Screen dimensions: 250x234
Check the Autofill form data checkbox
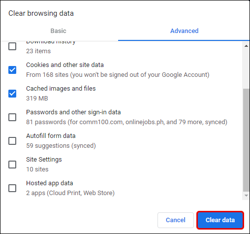pos(12,141)
